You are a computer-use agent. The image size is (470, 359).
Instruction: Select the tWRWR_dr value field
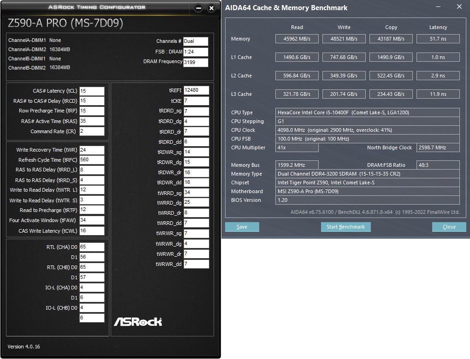click(196, 254)
